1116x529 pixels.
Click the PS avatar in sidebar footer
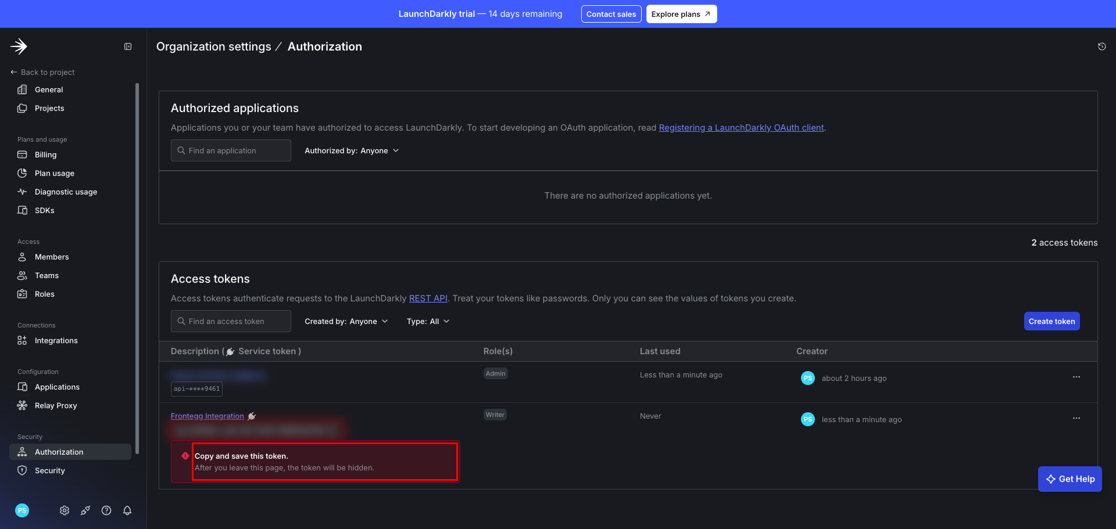click(x=22, y=510)
